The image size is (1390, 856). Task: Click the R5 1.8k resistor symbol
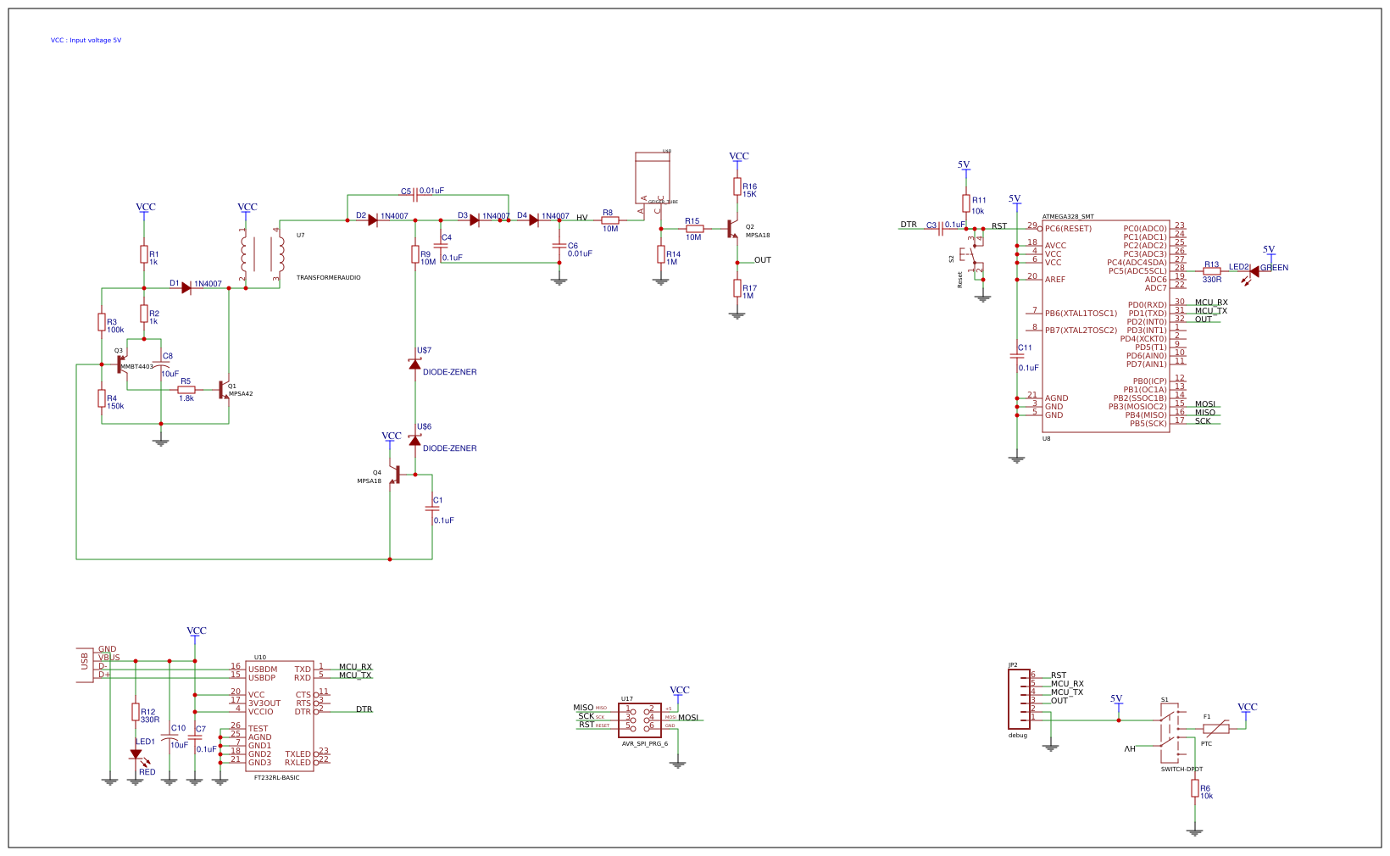[x=186, y=390]
